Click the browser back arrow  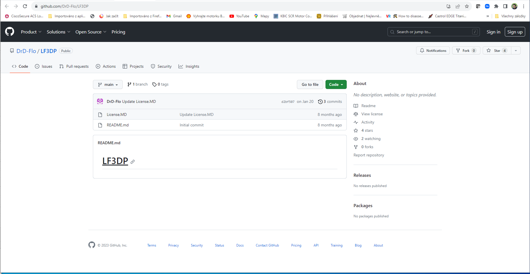[7, 6]
